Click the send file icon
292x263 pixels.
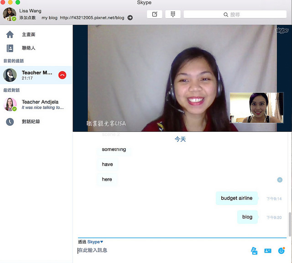click(x=254, y=251)
